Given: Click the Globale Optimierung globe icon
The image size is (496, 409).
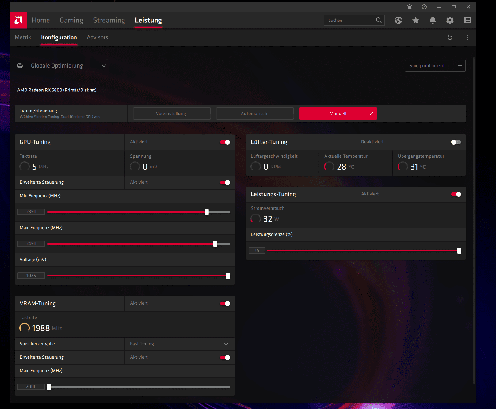Looking at the screenshot, I should pos(20,66).
